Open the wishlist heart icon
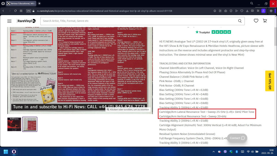The width and height of the screenshot is (277, 156). tap(256, 21)
